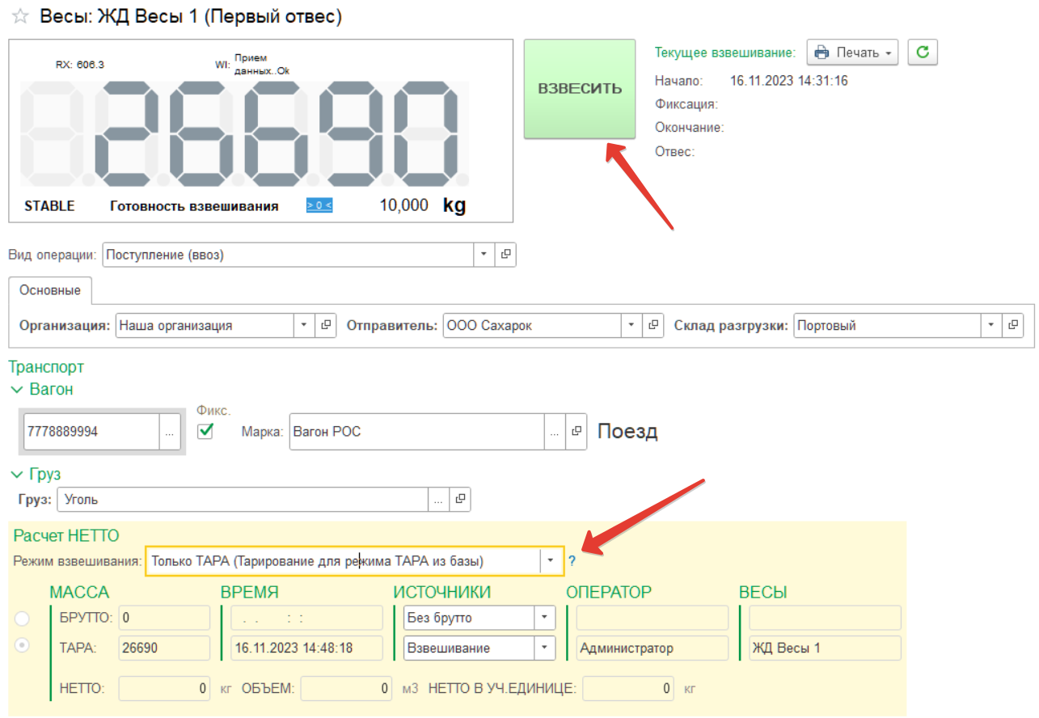1039x718 pixels.
Task: Open the Отправитель record via open icon
Action: point(653,325)
